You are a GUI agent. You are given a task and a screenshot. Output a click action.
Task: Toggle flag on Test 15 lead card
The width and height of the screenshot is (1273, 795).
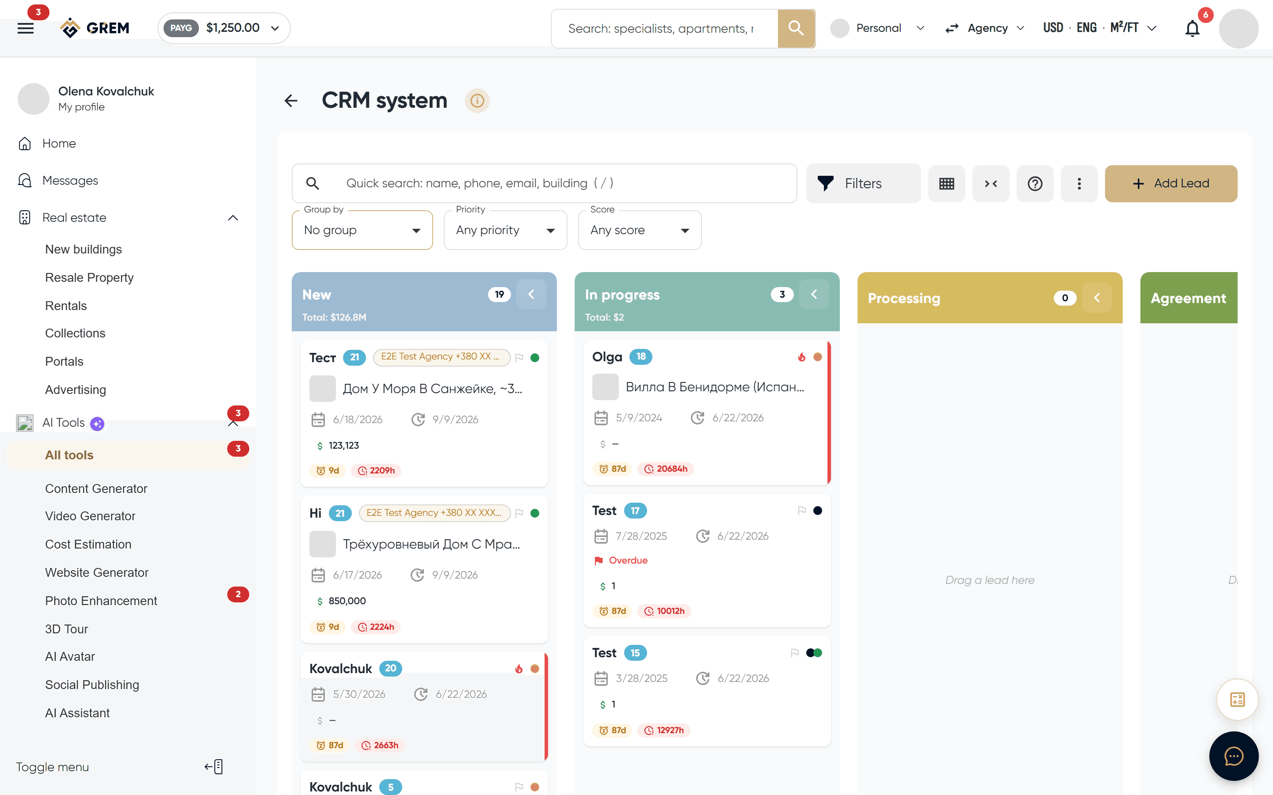coord(795,652)
